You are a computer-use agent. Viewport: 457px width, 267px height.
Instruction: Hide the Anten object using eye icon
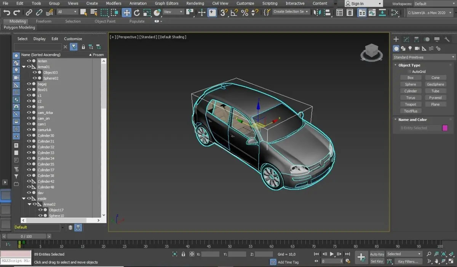click(29, 61)
